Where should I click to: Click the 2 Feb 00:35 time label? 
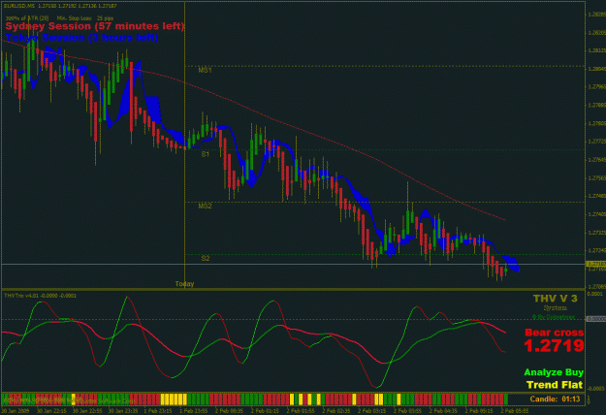[x=228, y=411]
